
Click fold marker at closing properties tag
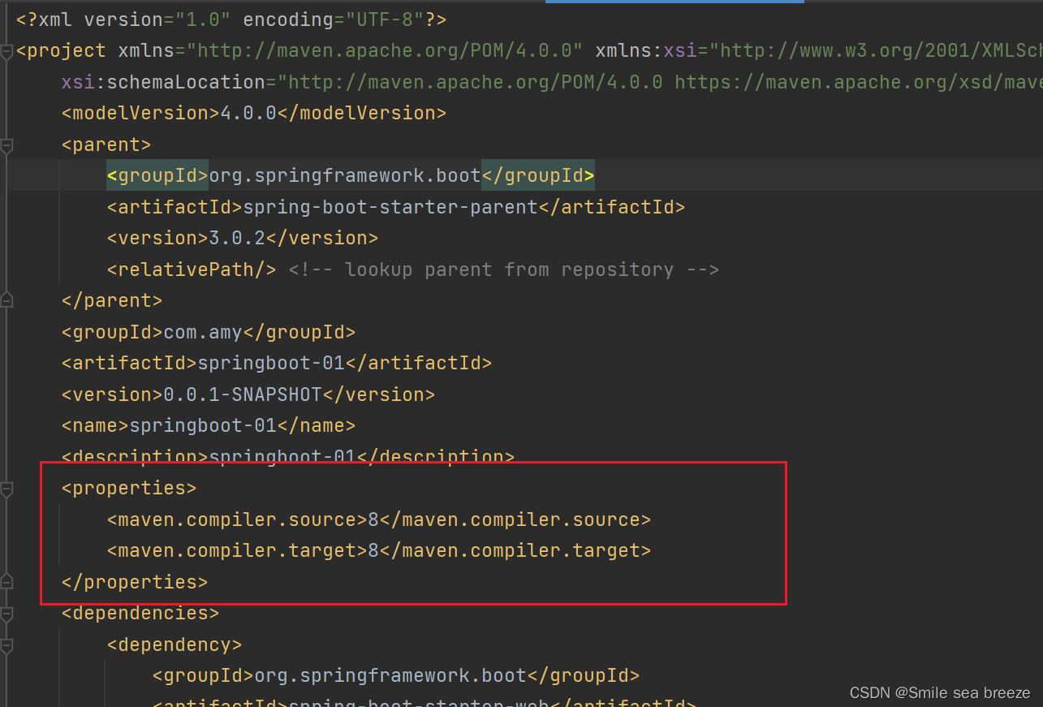6,582
